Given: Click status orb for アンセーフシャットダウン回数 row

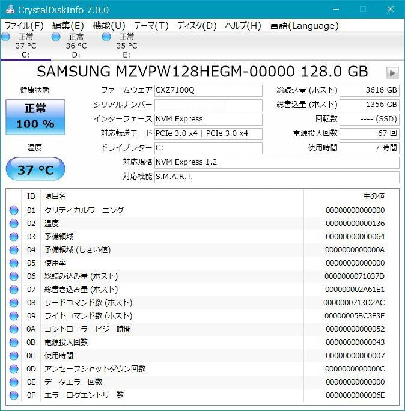Looking at the screenshot, I should (14, 369).
